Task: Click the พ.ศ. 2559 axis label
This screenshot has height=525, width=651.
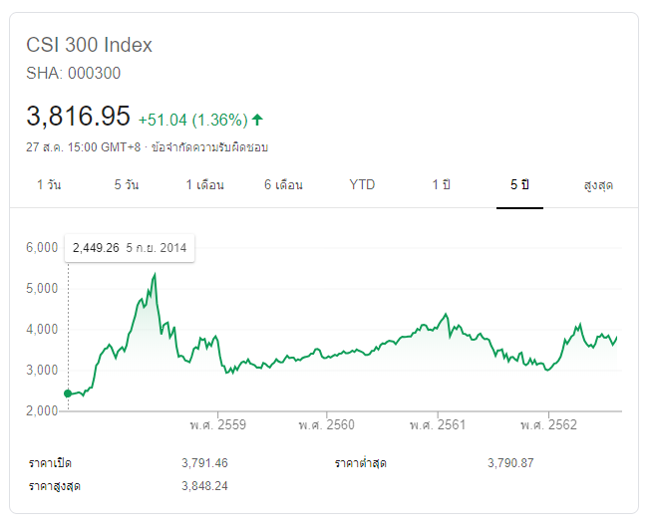Action: (217, 425)
